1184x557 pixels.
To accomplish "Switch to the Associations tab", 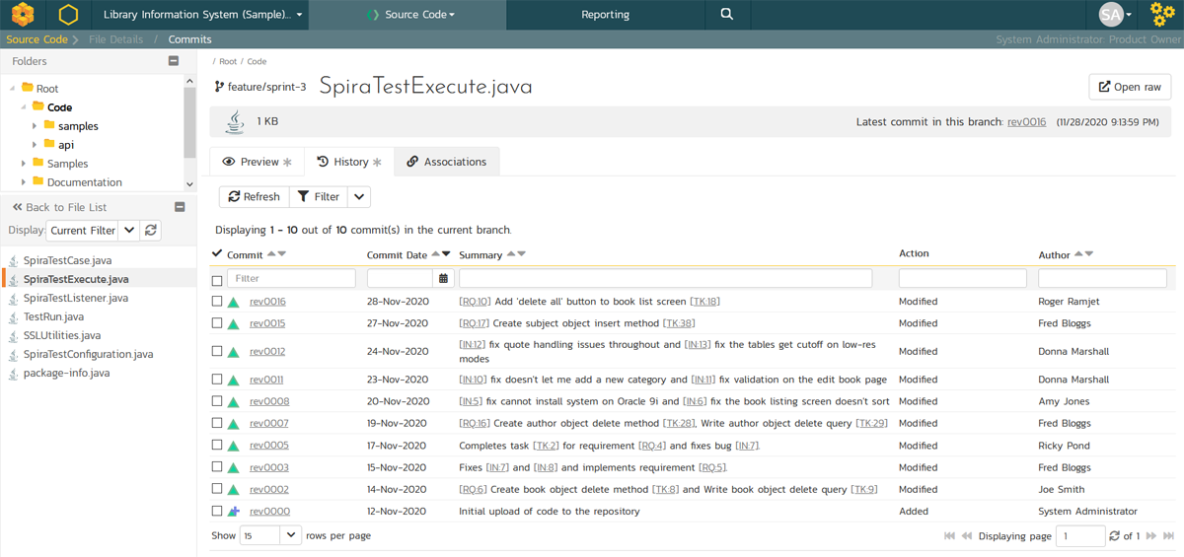I will [446, 162].
